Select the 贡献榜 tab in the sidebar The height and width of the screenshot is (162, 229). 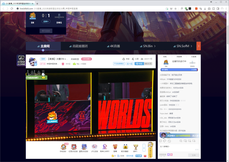click(179, 57)
